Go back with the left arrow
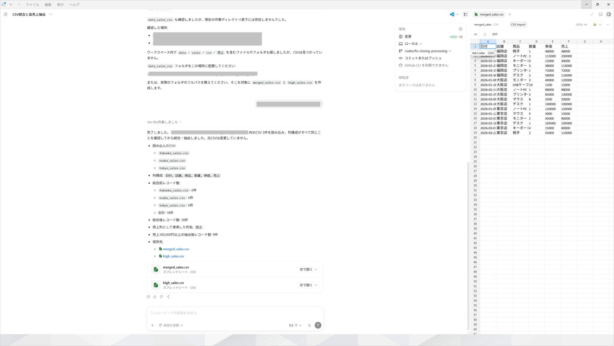 pos(11,4)
